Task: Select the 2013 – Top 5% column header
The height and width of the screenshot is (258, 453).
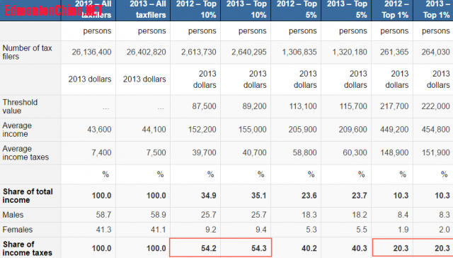Action: pyautogui.click(x=346, y=10)
